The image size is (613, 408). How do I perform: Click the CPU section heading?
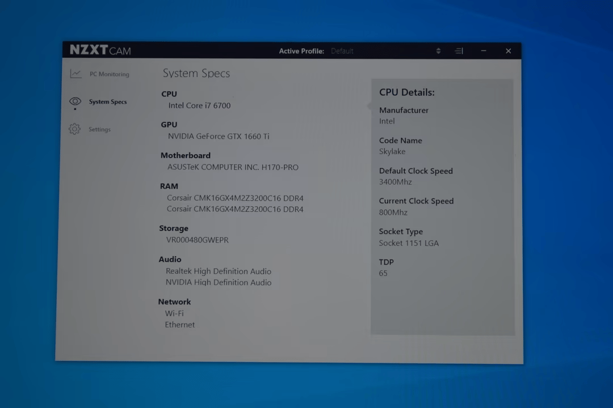169,94
